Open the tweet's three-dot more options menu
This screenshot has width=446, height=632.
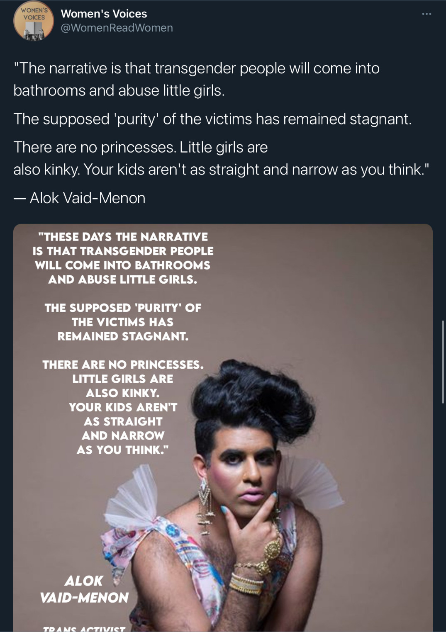(427, 14)
